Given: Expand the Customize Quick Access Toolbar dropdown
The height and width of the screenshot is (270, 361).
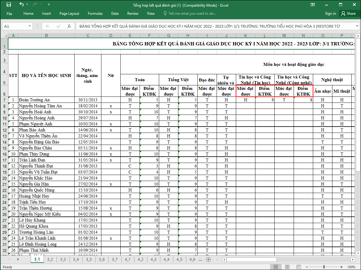Looking at the screenshot, I should point(49,5).
